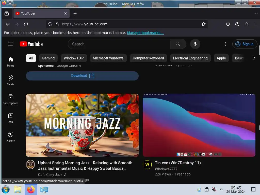Image resolution: width=260 pixels, height=195 pixels.
Task: Select the Microsoft Windows chip
Action: (108, 58)
